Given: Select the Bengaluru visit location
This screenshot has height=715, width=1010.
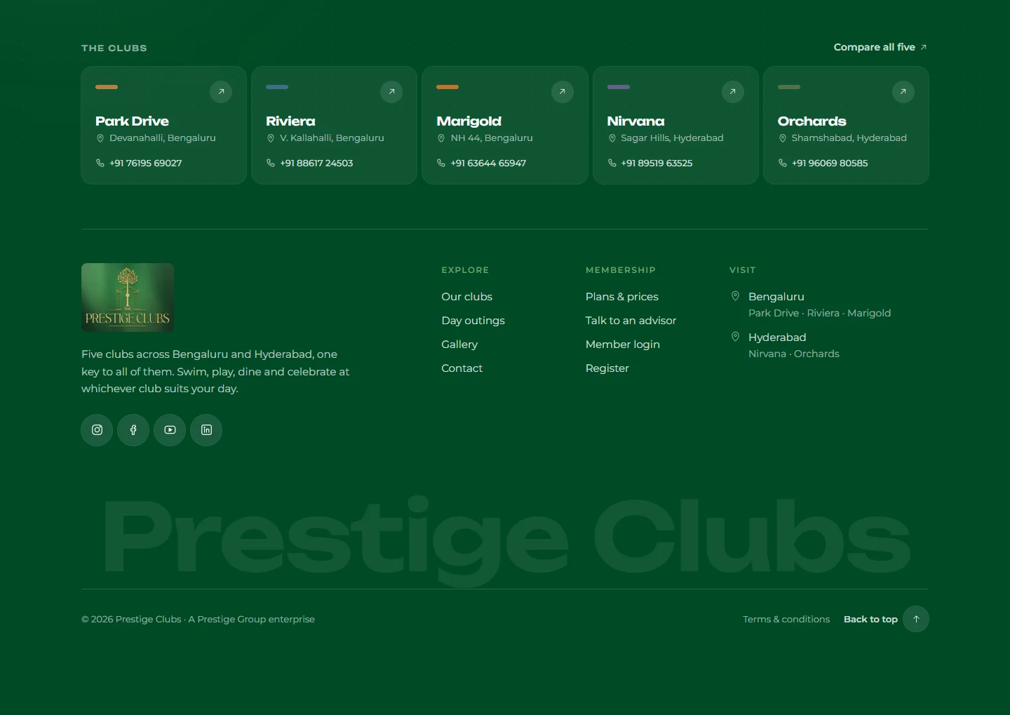Looking at the screenshot, I should [x=776, y=297].
